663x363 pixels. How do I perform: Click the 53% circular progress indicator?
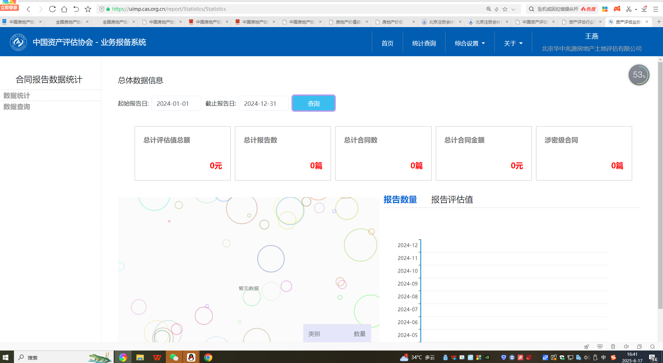[639, 75]
